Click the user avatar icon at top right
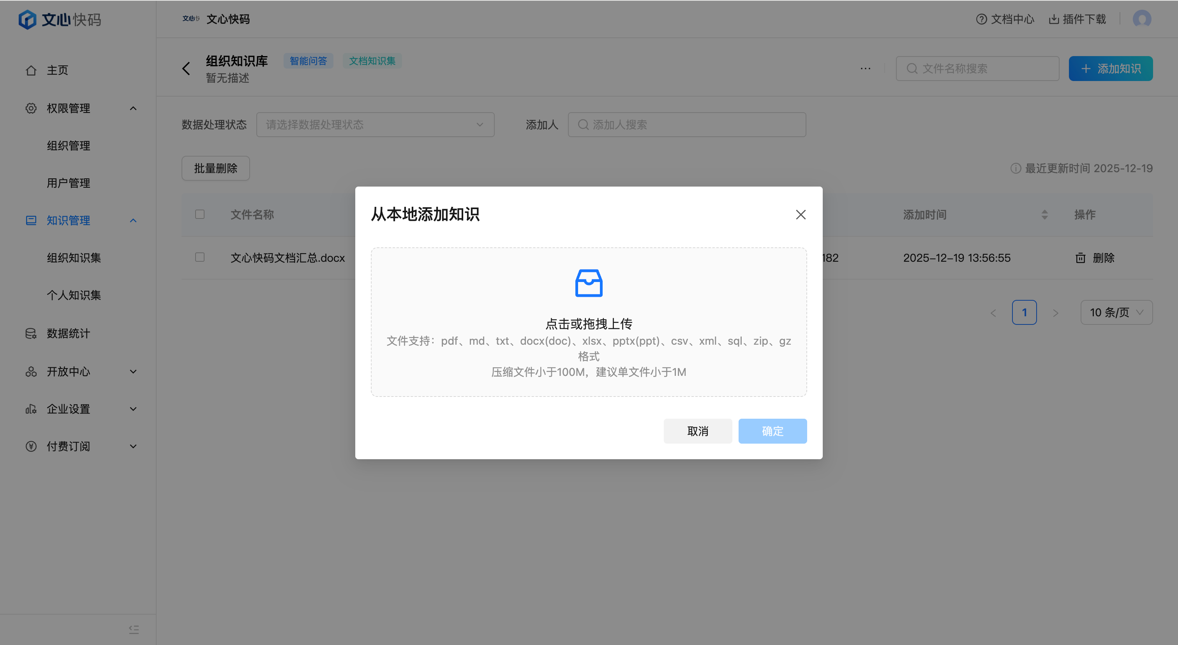Screen dimensions: 1178x645 (x=1141, y=19)
